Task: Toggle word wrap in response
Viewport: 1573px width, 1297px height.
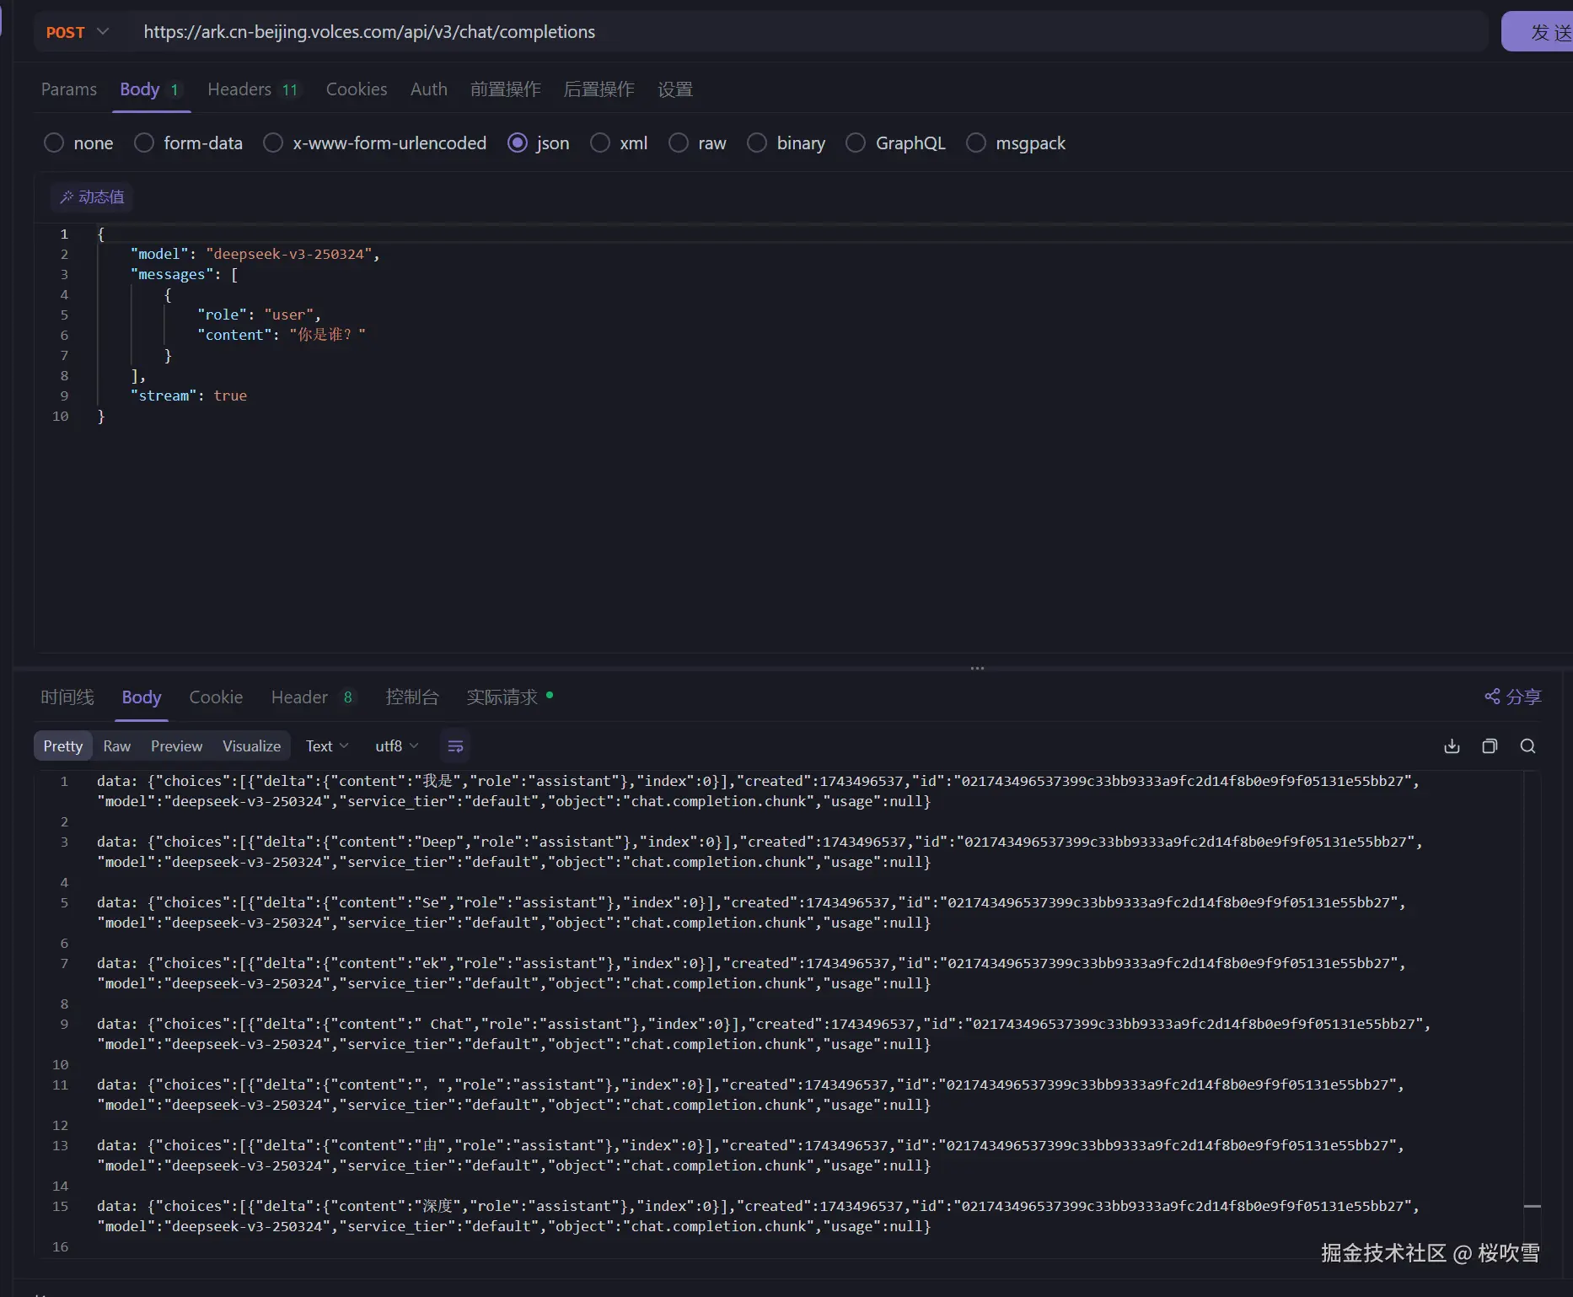Action: 455,746
